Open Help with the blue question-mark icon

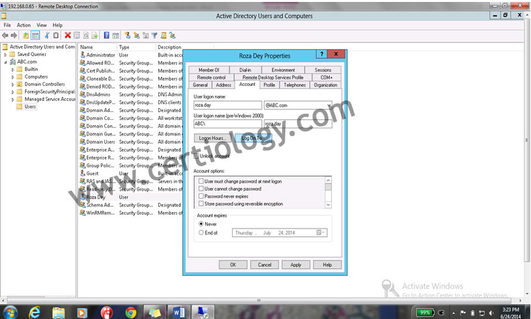coord(106,35)
